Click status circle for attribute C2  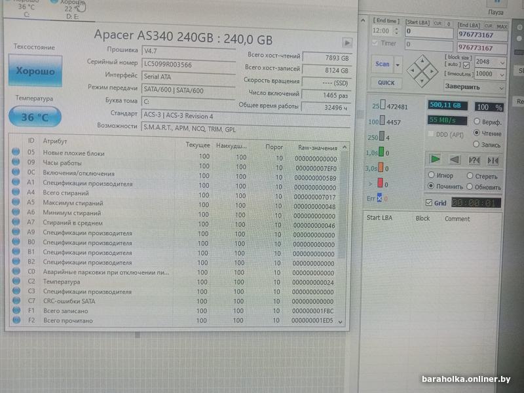tap(16, 281)
